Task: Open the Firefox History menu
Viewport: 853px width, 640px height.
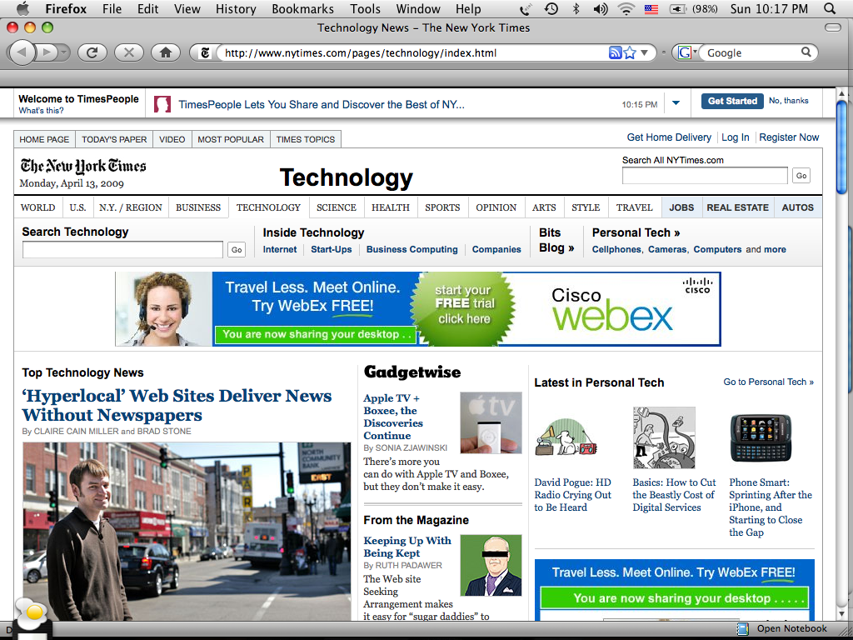Action: click(236, 8)
